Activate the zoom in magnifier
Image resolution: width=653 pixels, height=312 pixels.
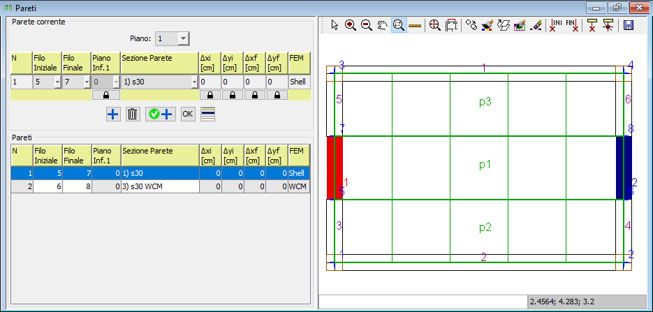point(351,25)
